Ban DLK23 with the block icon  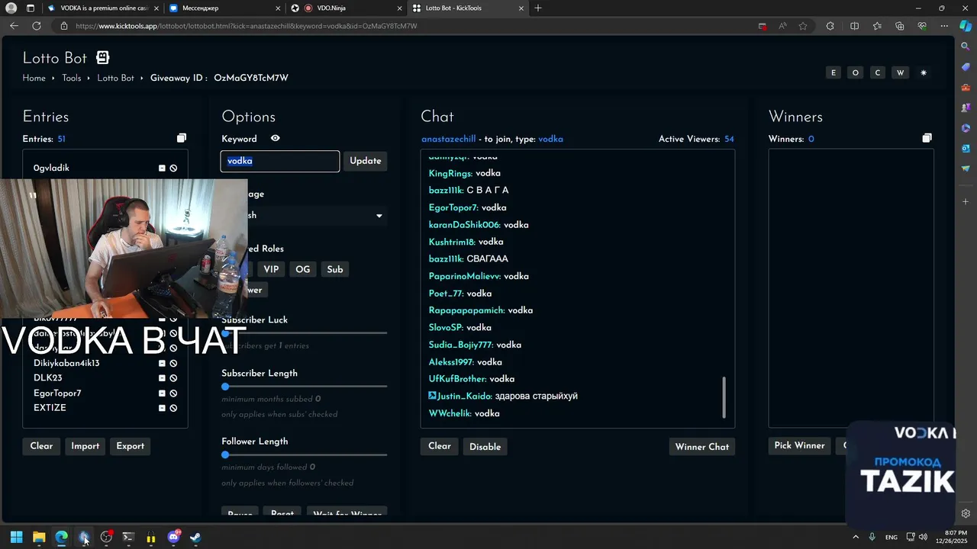tap(173, 377)
